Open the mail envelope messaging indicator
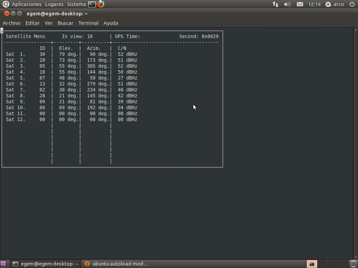358x268 pixels. pos(300,4)
